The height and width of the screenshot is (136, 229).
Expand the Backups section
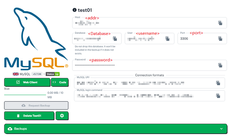[116, 129]
